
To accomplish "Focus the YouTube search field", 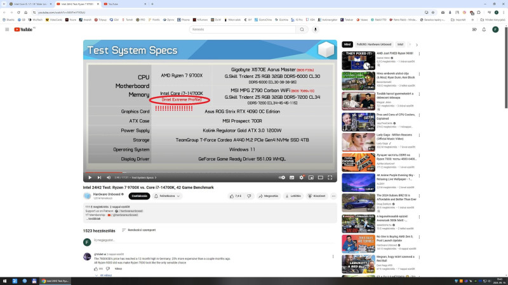I will 243,29.
